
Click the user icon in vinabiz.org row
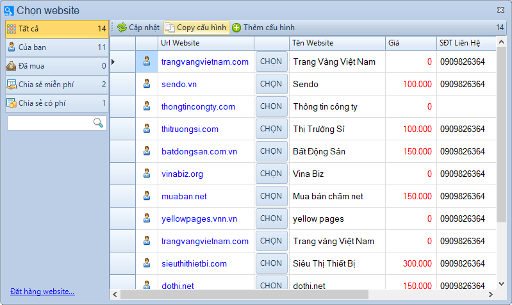click(147, 174)
